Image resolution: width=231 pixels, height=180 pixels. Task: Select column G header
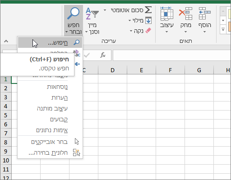(x=199, y=70)
